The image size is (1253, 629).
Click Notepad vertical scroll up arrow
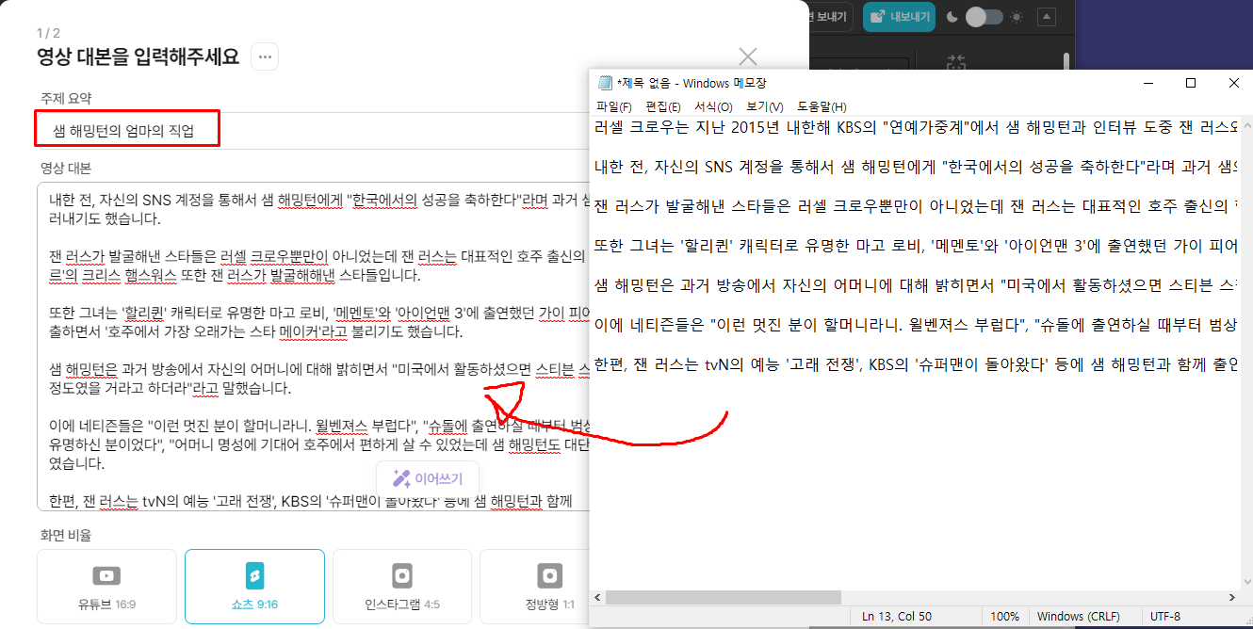tap(1245, 123)
